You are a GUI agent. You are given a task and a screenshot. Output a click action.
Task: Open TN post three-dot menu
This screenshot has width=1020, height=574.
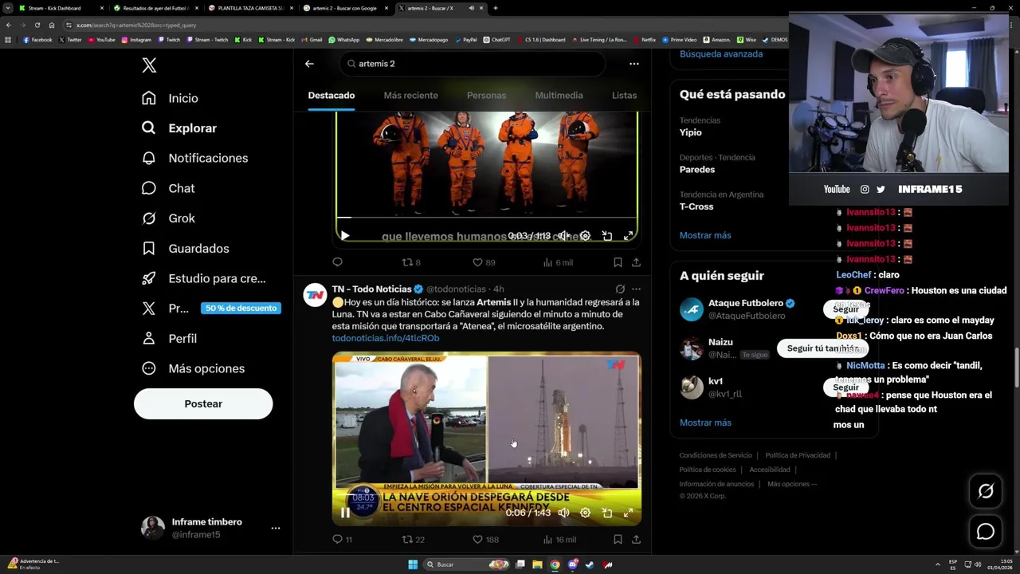pyautogui.click(x=636, y=289)
